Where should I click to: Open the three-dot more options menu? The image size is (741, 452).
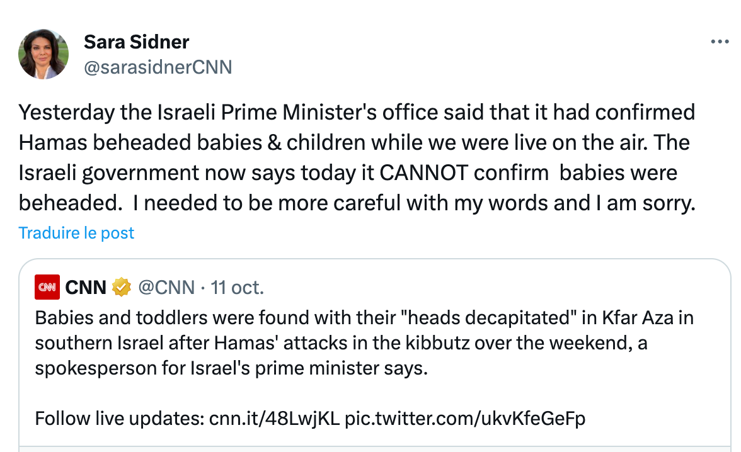[719, 42]
